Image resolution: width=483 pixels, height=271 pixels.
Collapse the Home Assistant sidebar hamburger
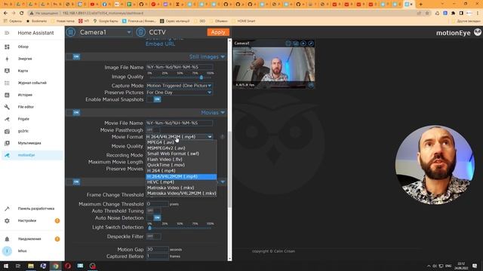[7, 32]
